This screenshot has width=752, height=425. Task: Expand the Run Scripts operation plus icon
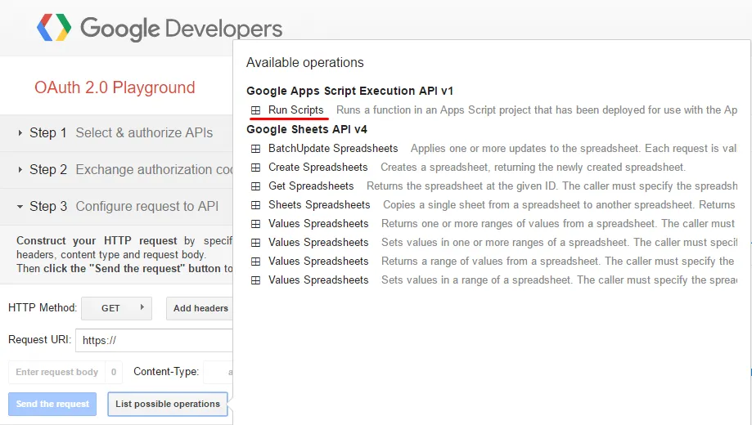(255, 110)
